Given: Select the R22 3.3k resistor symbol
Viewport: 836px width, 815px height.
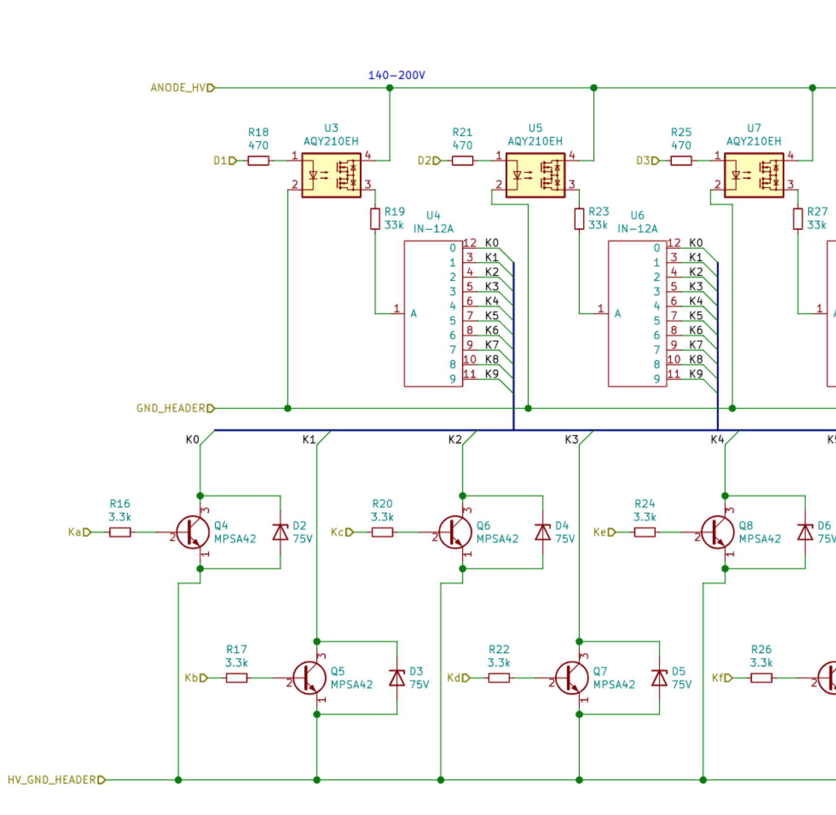Looking at the screenshot, I should 499,678.
